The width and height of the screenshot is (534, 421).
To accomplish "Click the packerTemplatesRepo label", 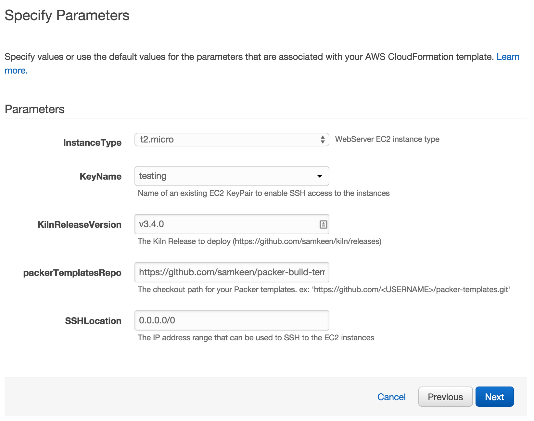I will coord(72,273).
